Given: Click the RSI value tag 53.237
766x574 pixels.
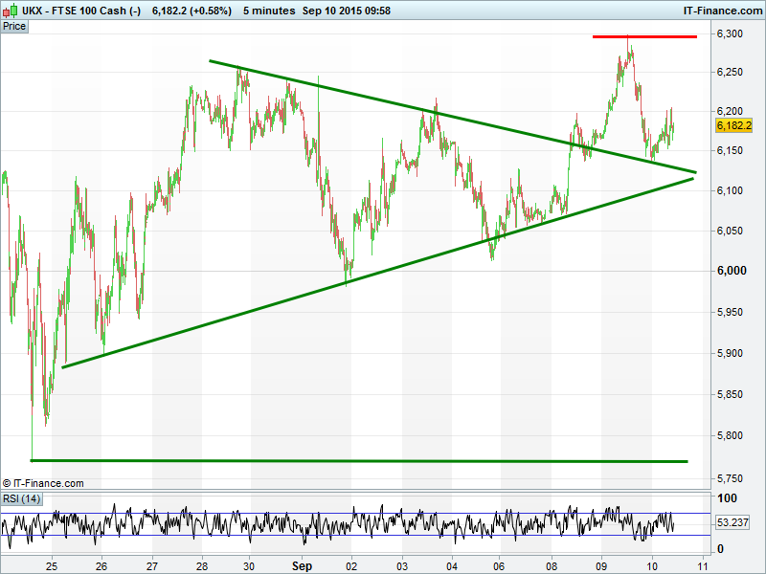Looking at the screenshot, I should click(x=733, y=523).
